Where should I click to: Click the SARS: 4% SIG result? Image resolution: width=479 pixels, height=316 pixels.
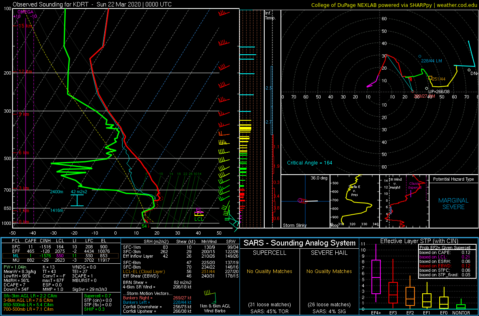329,311
